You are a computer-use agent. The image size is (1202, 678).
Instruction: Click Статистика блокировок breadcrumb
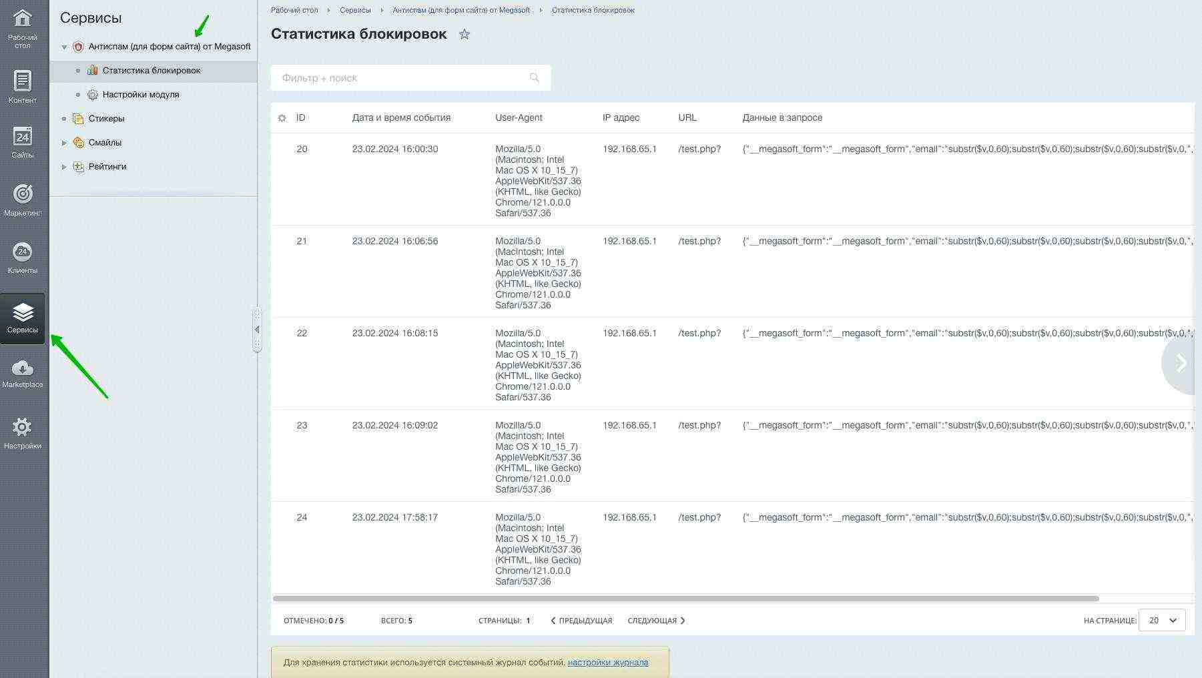pyautogui.click(x=593, y=10)
